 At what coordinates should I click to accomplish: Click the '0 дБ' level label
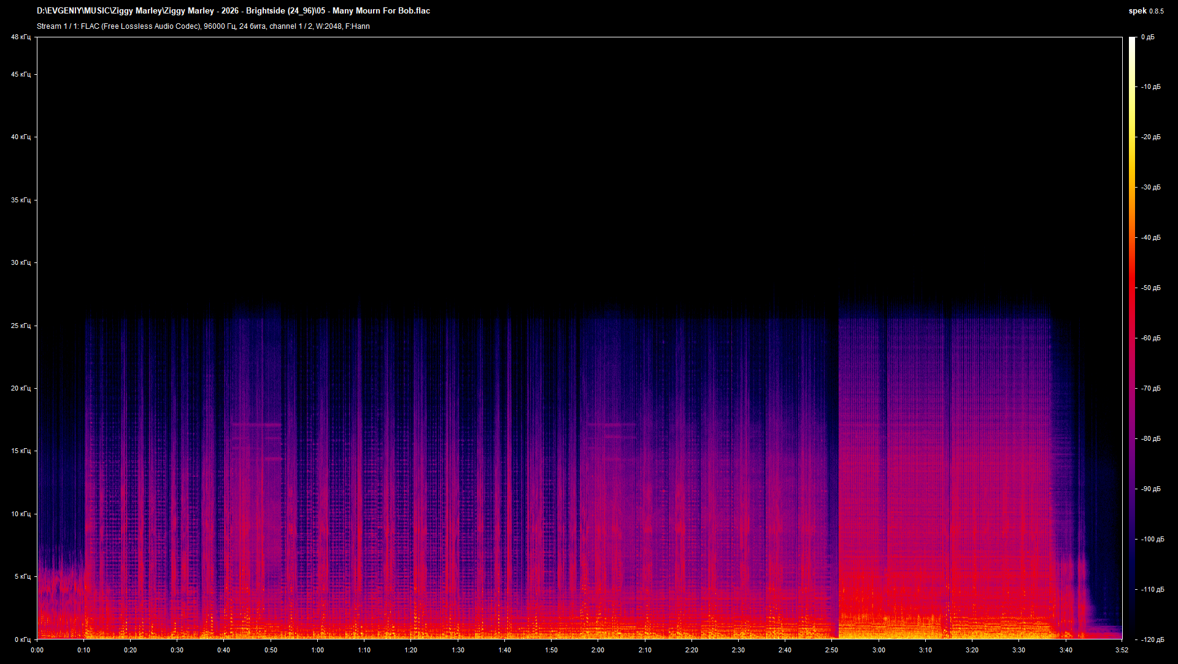1148,37
